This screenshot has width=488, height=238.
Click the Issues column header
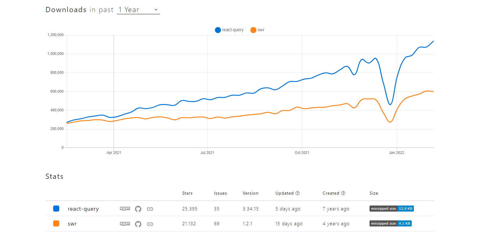220,193
